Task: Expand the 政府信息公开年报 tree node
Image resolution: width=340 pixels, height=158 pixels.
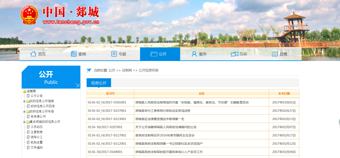Action: pyautogui.click(x=24, y=111)
